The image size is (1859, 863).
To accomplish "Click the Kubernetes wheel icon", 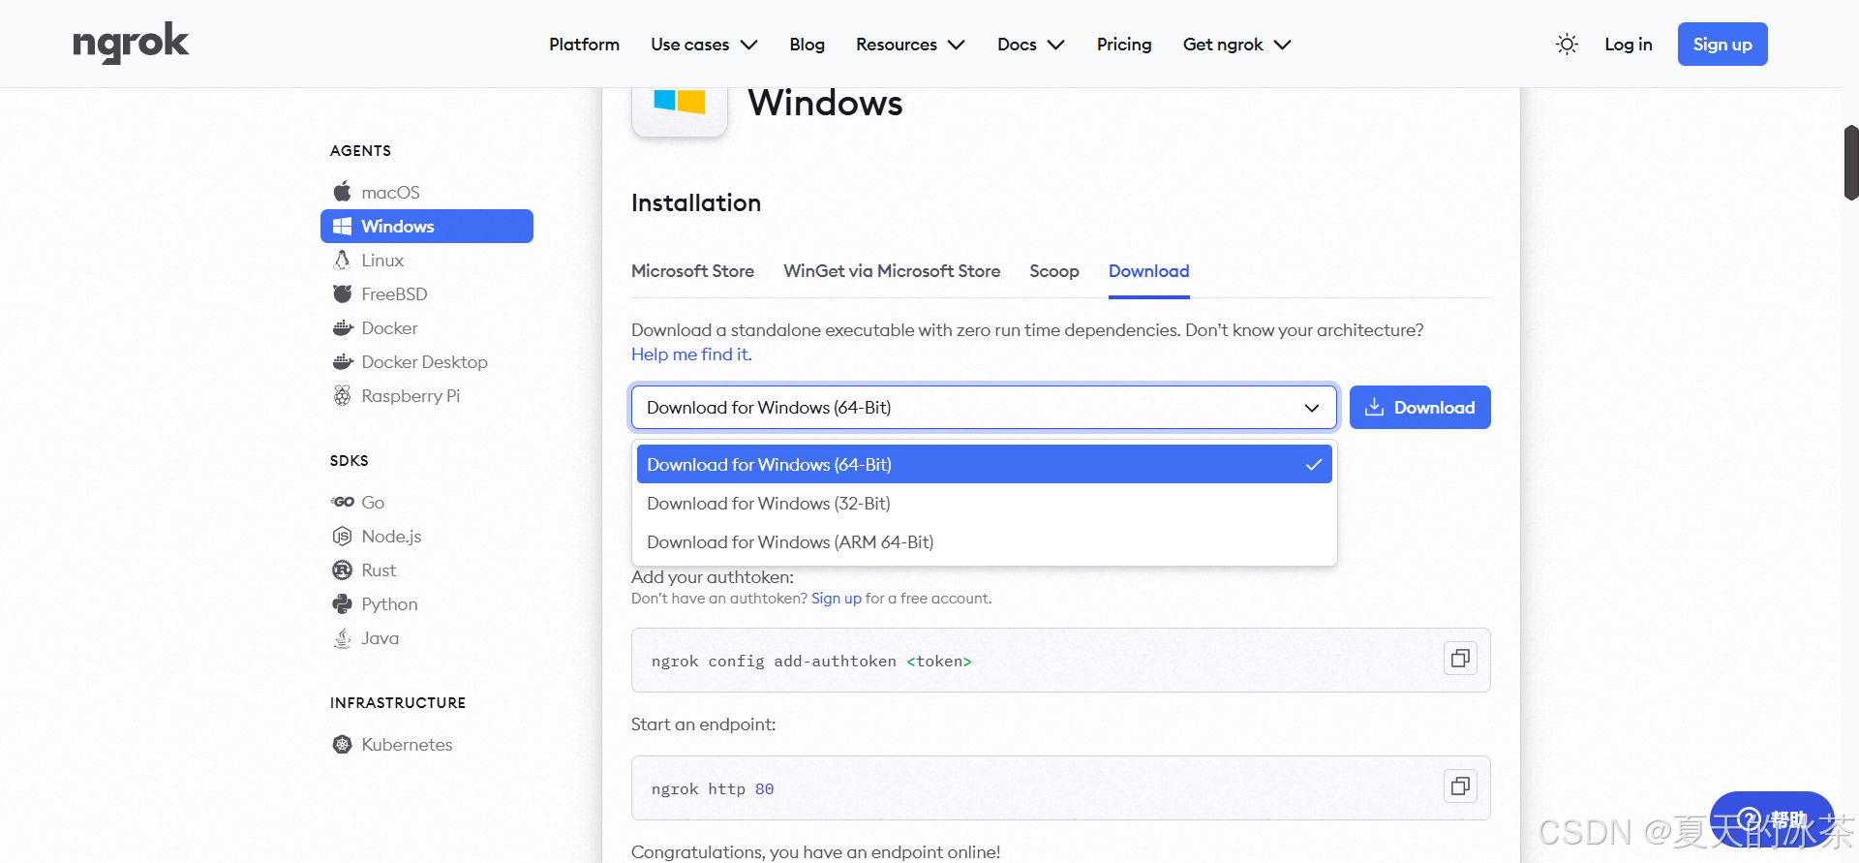I will click(x=342, y=744).
